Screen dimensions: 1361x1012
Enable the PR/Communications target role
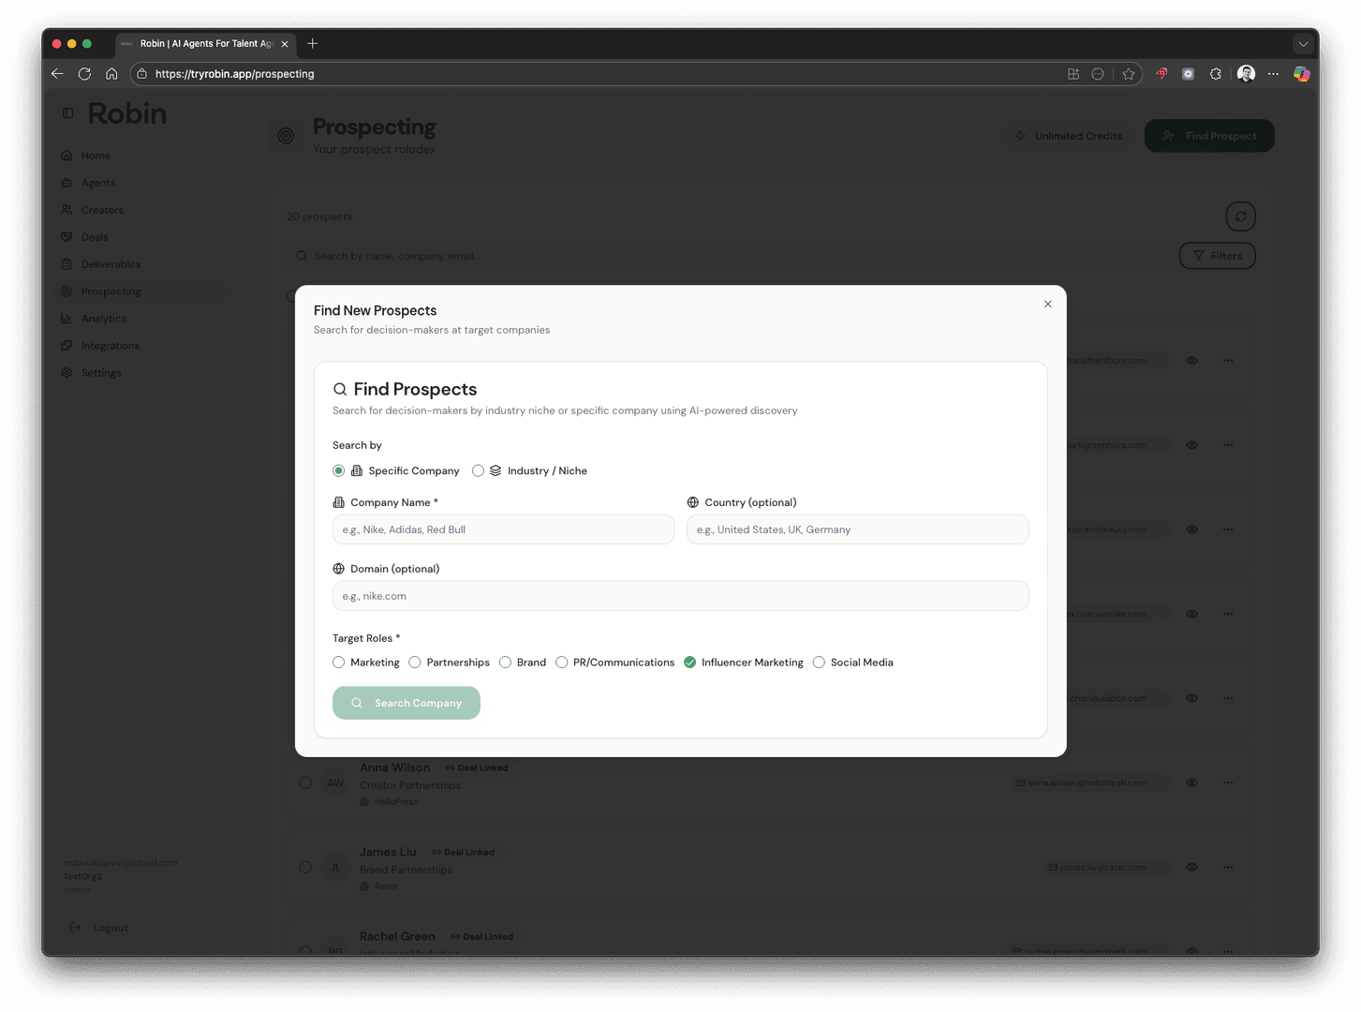(x=562, y=662)
